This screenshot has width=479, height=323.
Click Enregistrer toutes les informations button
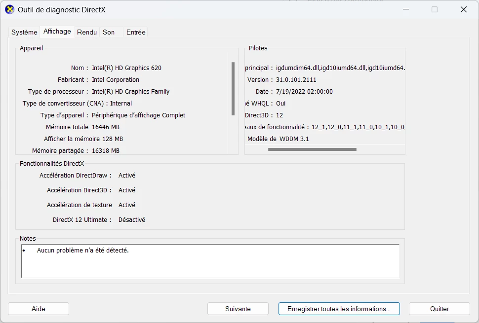click(339, 309)
